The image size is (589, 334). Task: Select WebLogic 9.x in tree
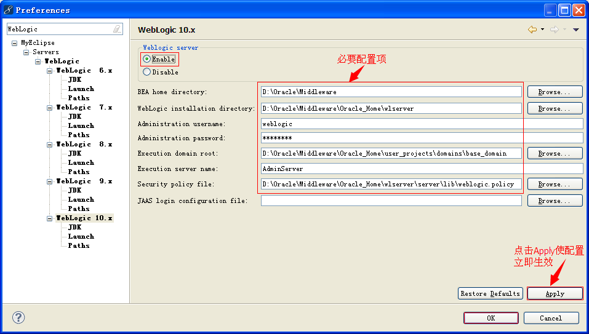pyautogui.click(x=84, y=181)
